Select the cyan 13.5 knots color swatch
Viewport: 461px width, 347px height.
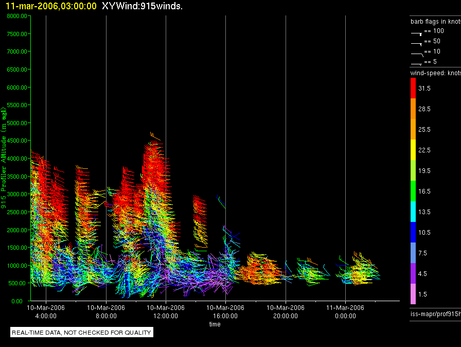pyautogui.click(x=413, y=212)
